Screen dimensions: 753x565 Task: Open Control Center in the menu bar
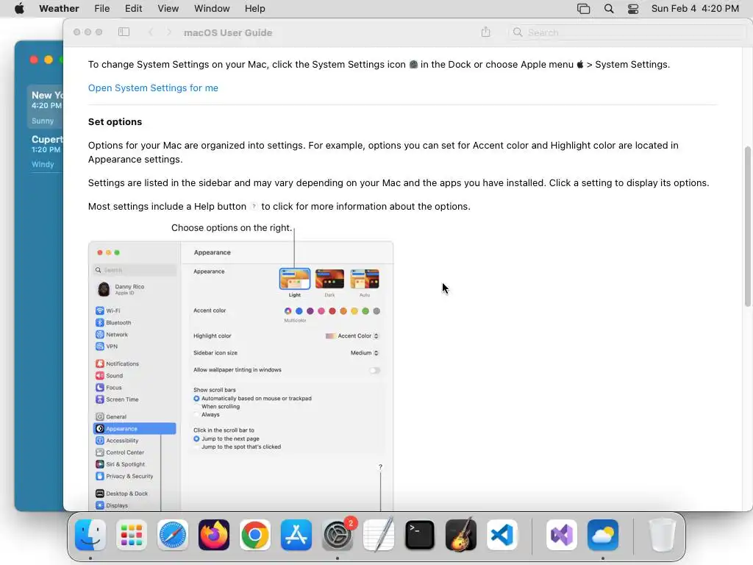[x=633, y=9]
